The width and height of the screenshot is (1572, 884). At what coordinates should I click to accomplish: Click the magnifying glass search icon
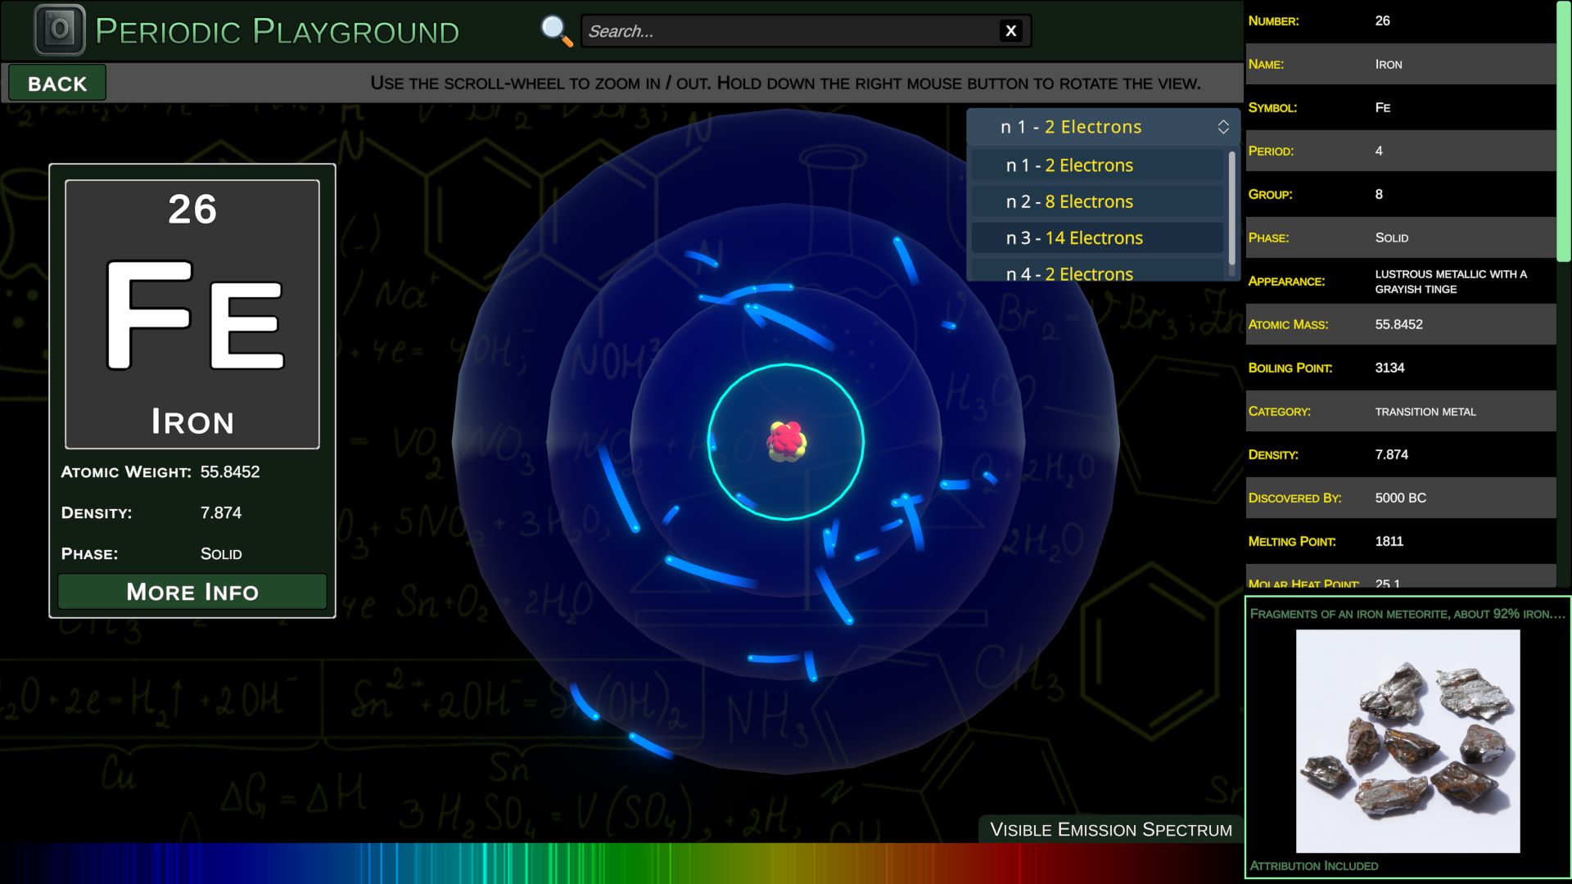click(x=556, y=31)
